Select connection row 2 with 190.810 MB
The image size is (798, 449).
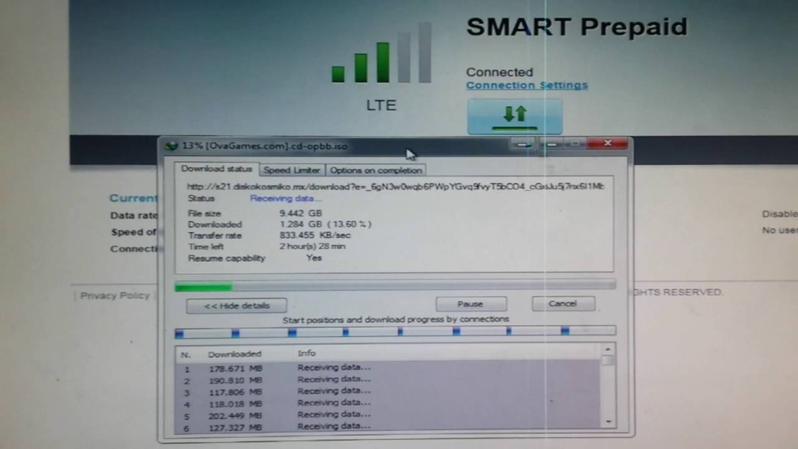coord(388,379)
